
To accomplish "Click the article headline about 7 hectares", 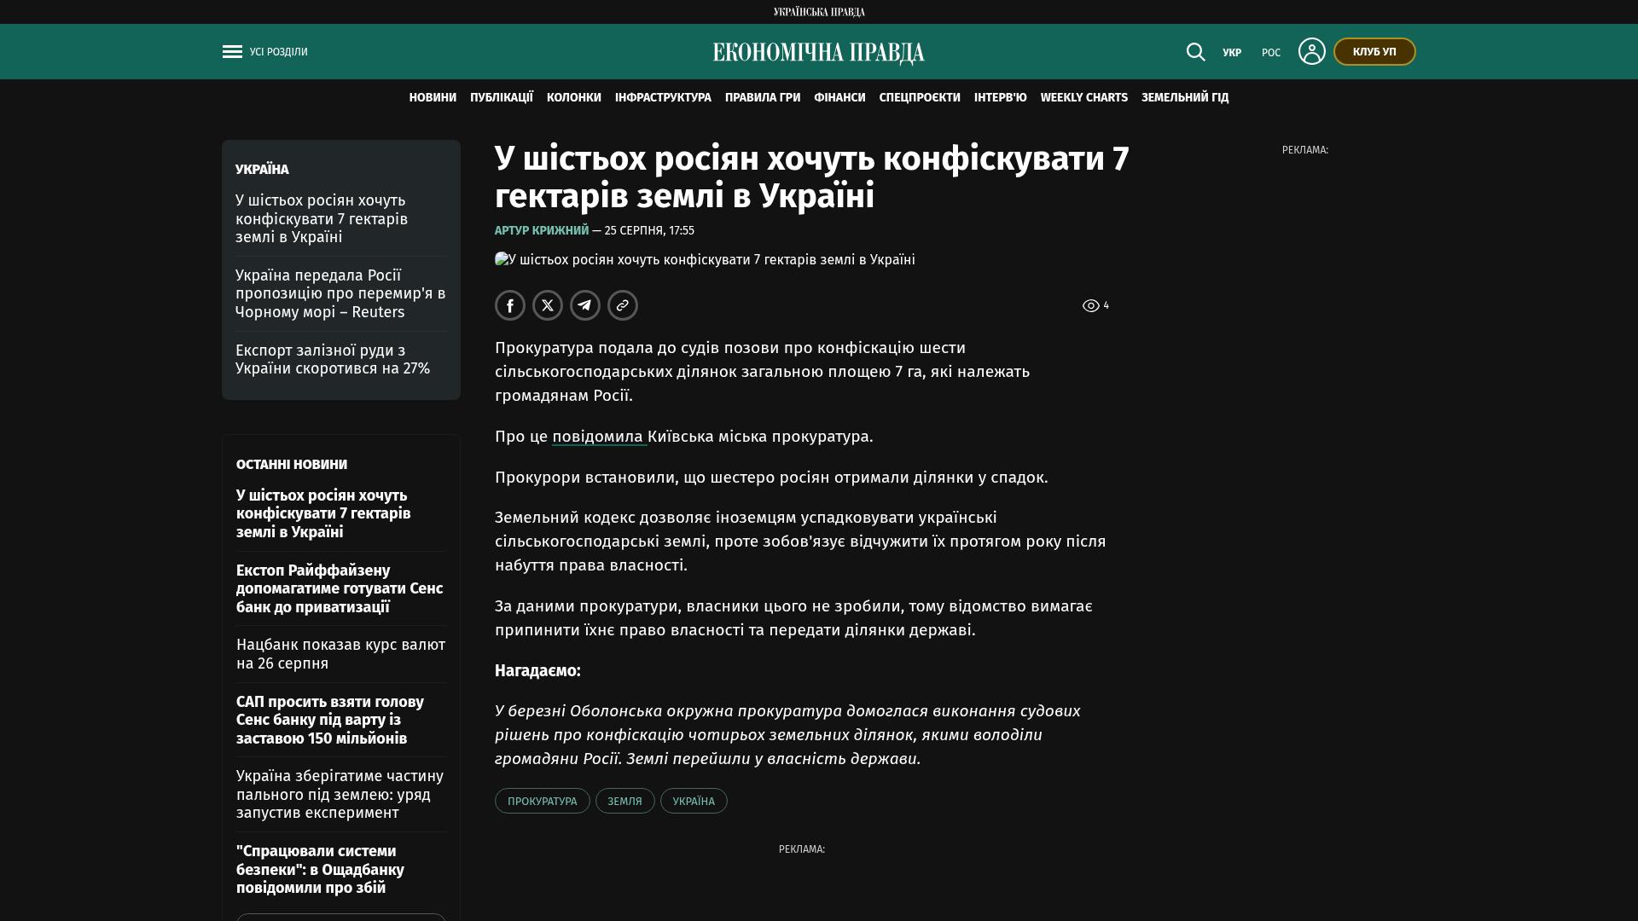I will point(812,177).
